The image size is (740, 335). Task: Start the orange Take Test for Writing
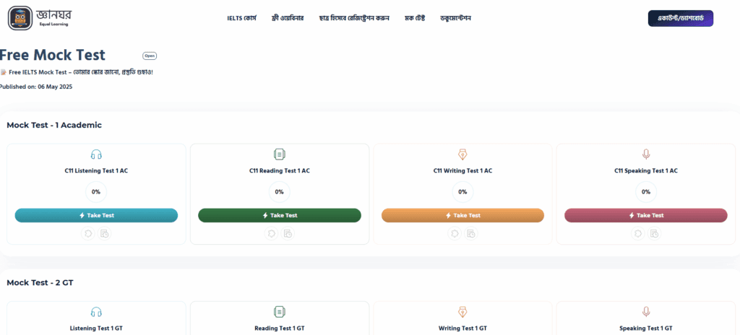(x=462, y=215)
